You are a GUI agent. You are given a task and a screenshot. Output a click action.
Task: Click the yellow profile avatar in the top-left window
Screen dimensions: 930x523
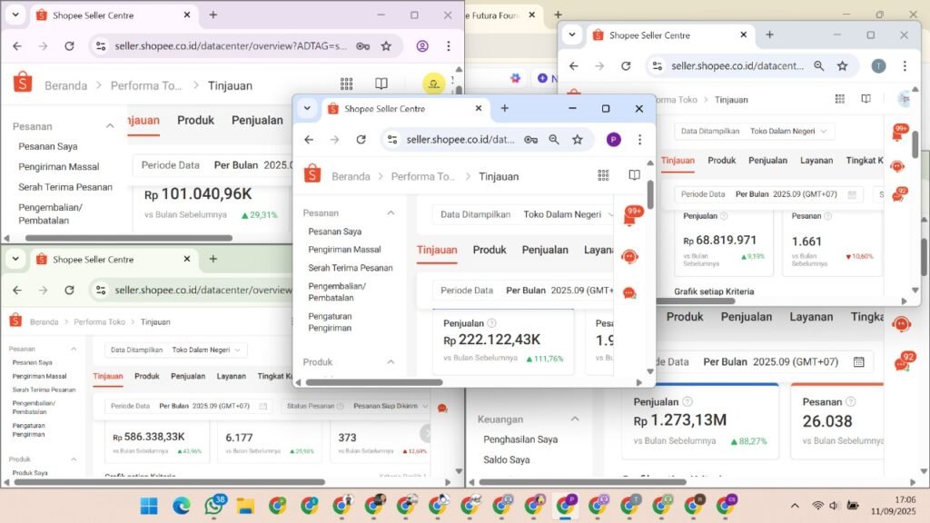point(433,84)
